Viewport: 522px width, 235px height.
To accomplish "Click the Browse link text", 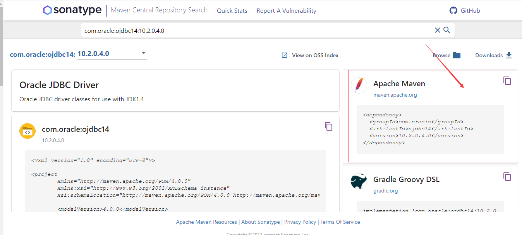I will [441, 55].
